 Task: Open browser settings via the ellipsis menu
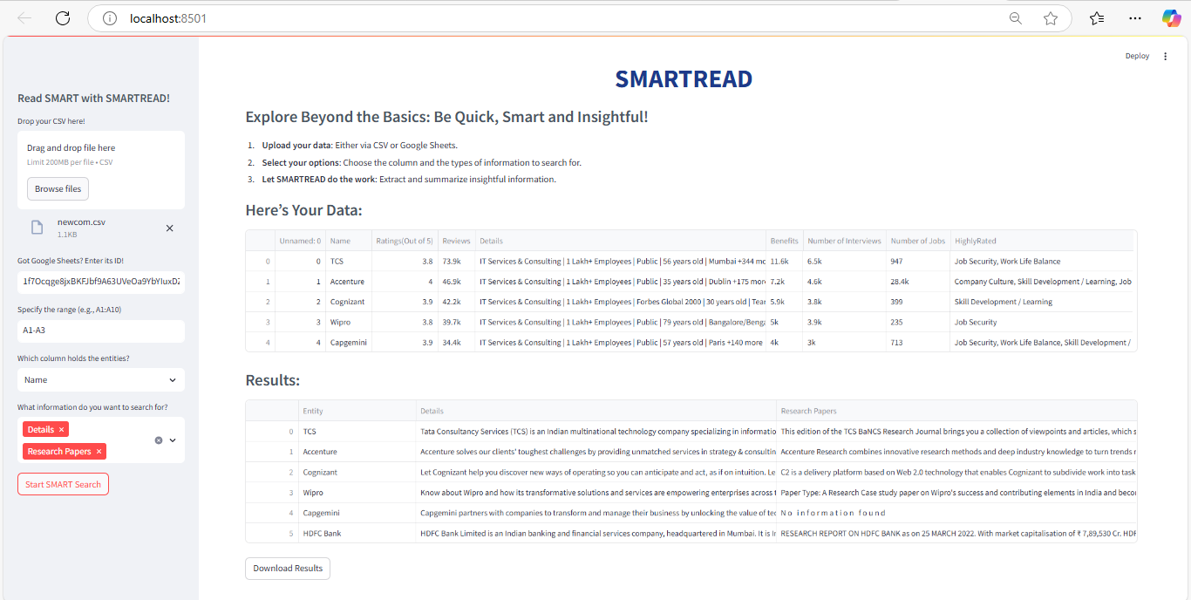tap(1134, 17)
